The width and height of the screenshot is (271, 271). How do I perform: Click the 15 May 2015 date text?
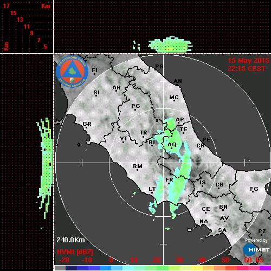[x=248, y=61]
